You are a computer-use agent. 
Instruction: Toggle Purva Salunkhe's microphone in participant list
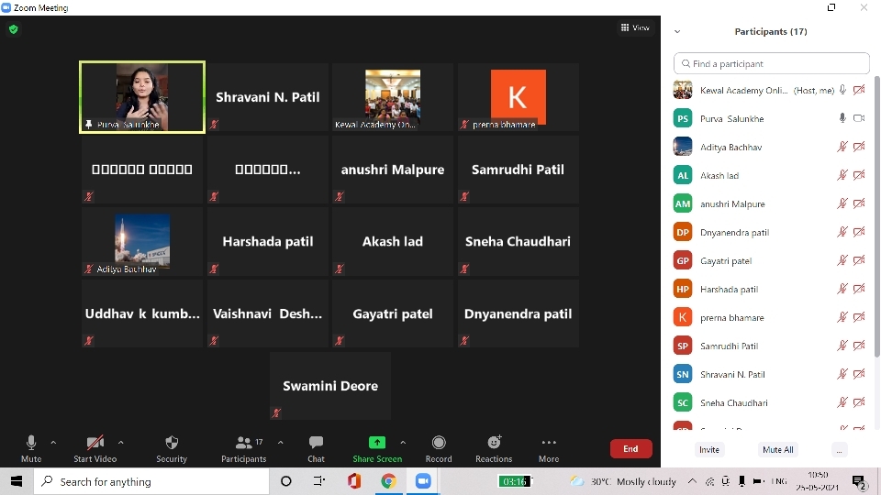click(x=842, y=118)
